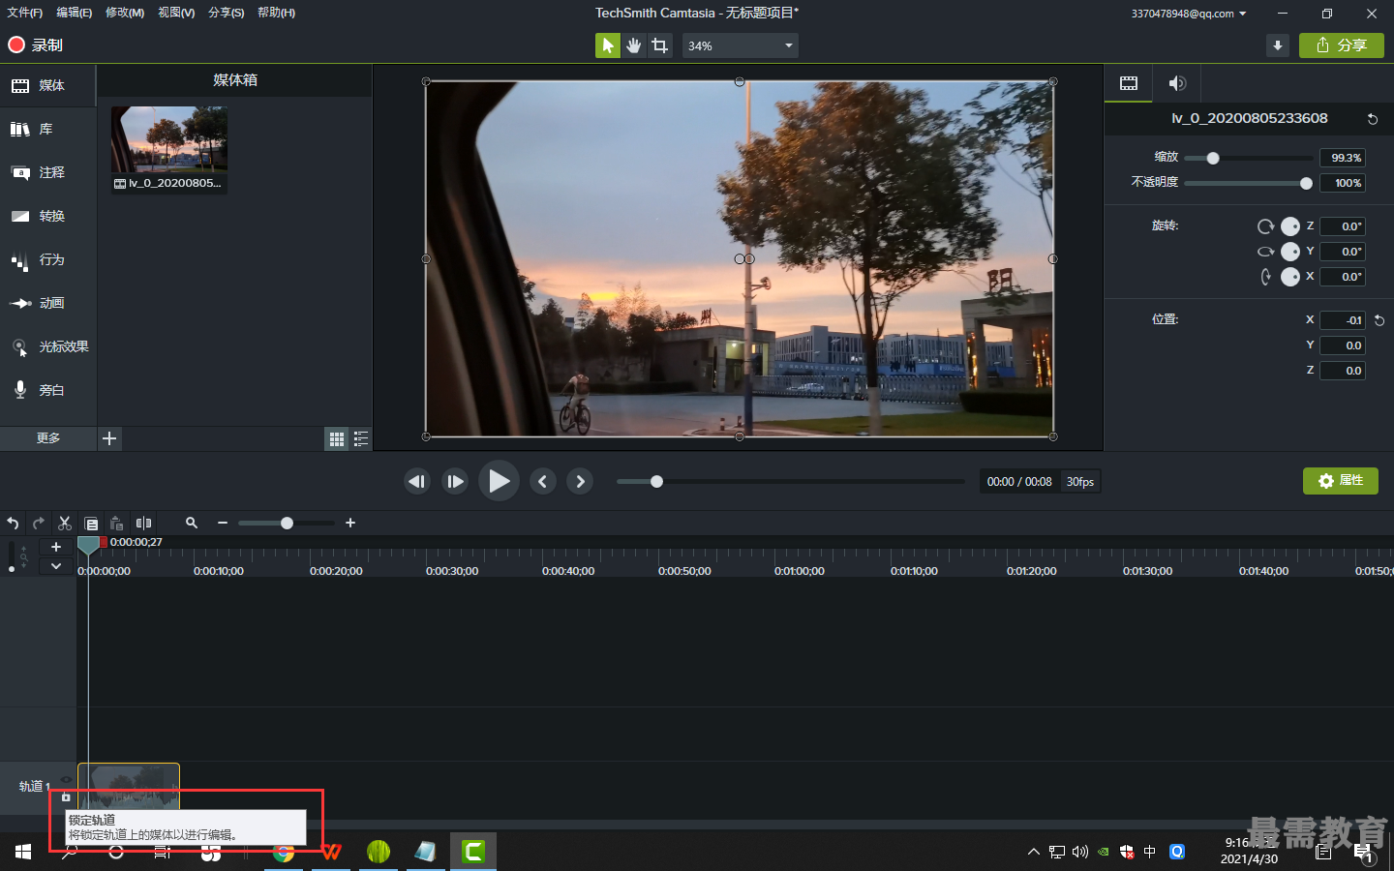This screenshot has height=871, width=1394.
Task: Open the 旁白 voice narration panel
Action: 47,390
